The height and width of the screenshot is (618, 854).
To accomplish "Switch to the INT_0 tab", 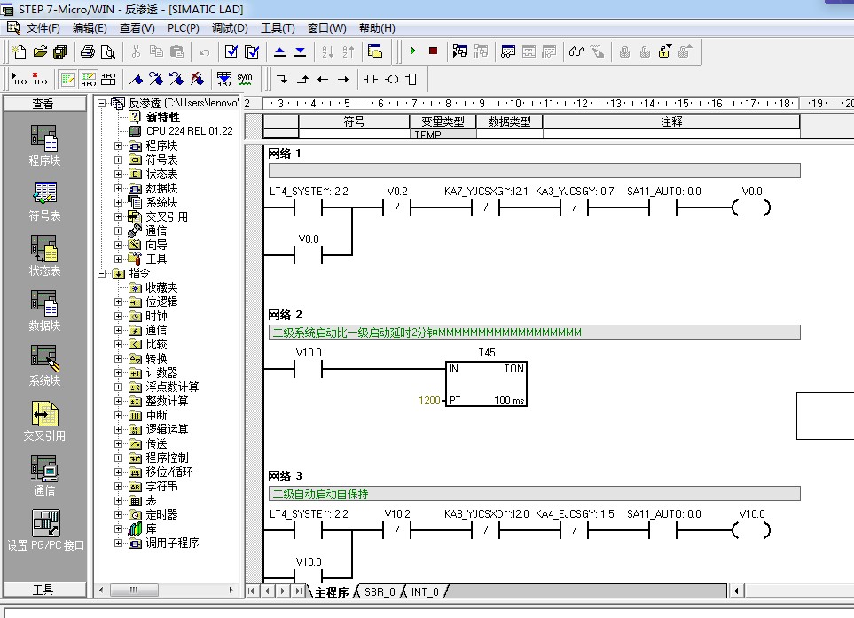I will [x=425, y=592].
